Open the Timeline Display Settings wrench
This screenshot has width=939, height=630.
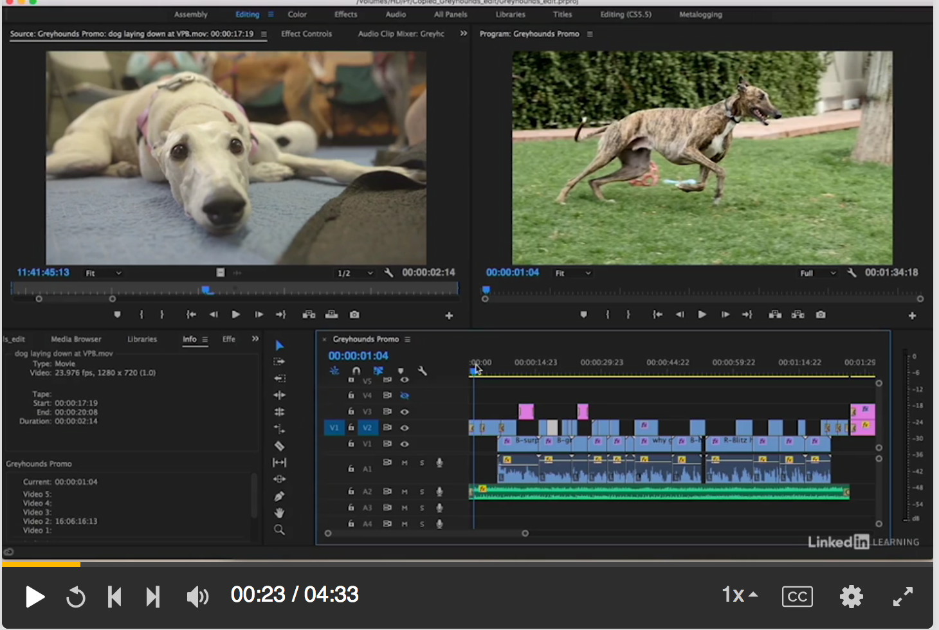(x=423, y=371)
